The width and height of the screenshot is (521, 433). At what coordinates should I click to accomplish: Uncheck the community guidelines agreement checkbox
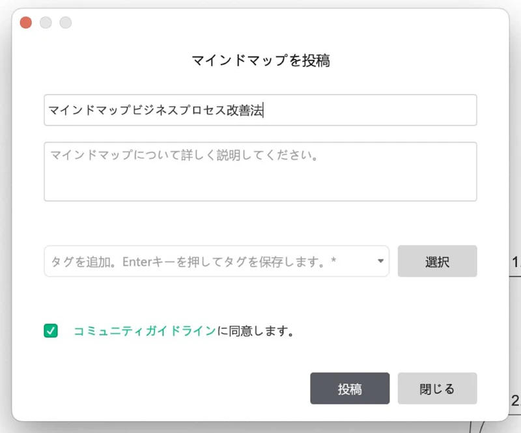pyautogui.click(x=51, y=331)
